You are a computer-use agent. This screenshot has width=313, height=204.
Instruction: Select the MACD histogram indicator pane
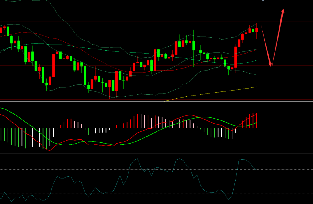(x=156, y=128)
